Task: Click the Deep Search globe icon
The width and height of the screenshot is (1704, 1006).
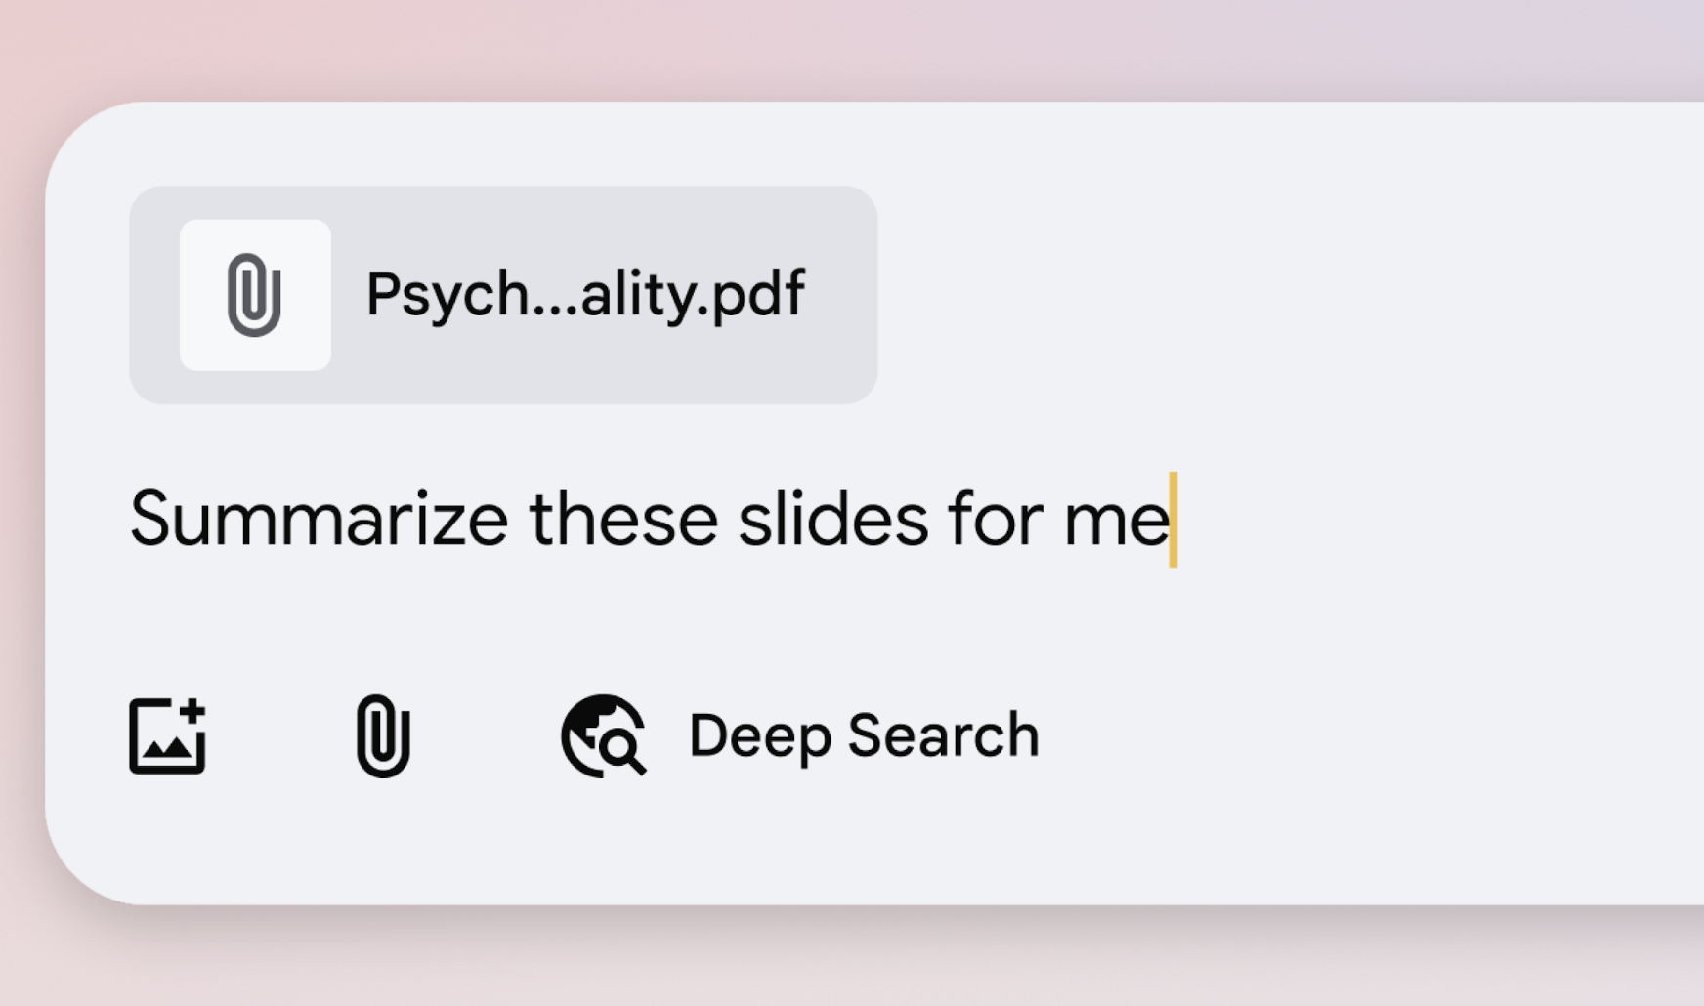Action: tap(603, 735)
